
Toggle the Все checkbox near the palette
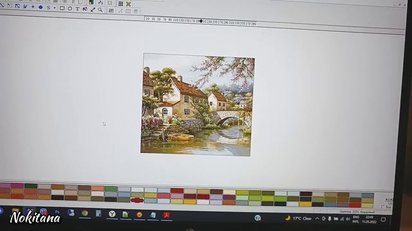point(383,207)
